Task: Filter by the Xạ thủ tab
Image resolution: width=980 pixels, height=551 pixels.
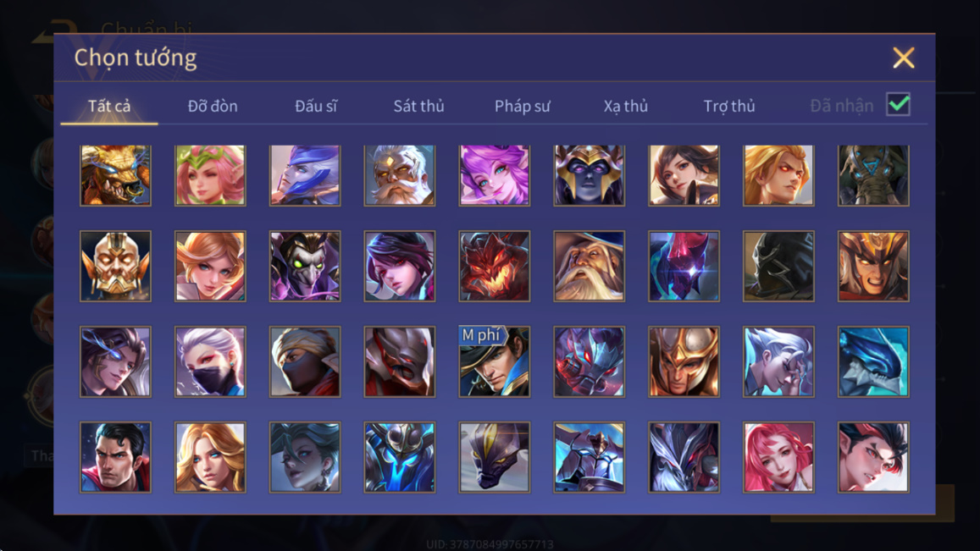Action: tap(626, 106)
